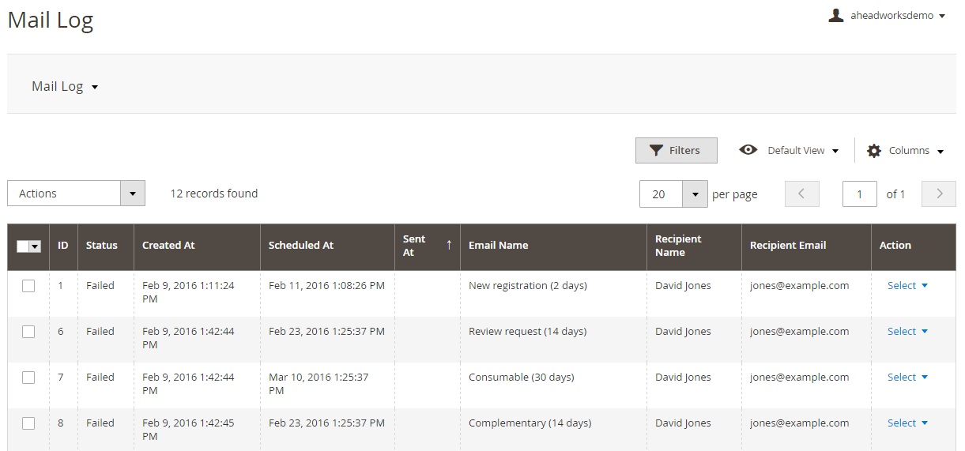965x451 pixels.
Task: Click the gear icon for Columns
Action: pos(873,151)
